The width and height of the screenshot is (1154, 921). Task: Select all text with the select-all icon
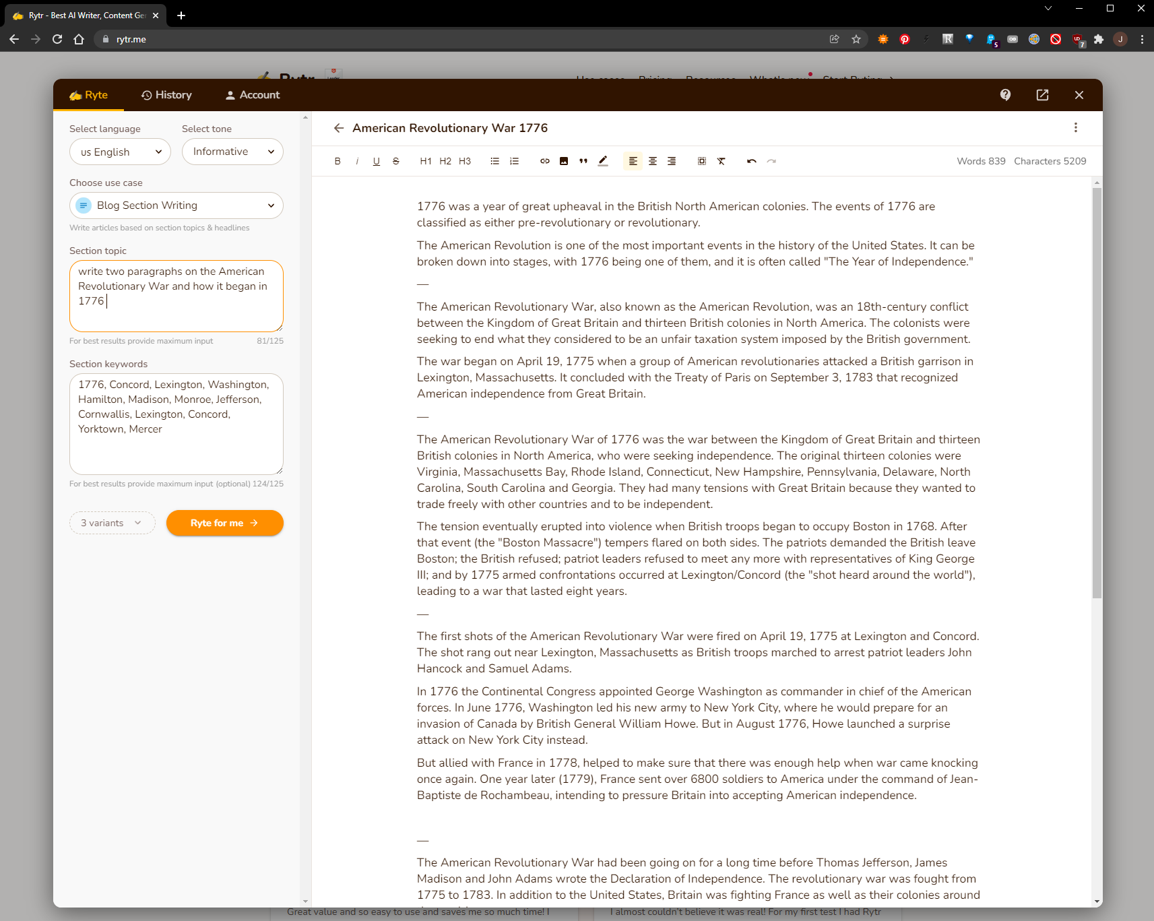tap(702, 161)
